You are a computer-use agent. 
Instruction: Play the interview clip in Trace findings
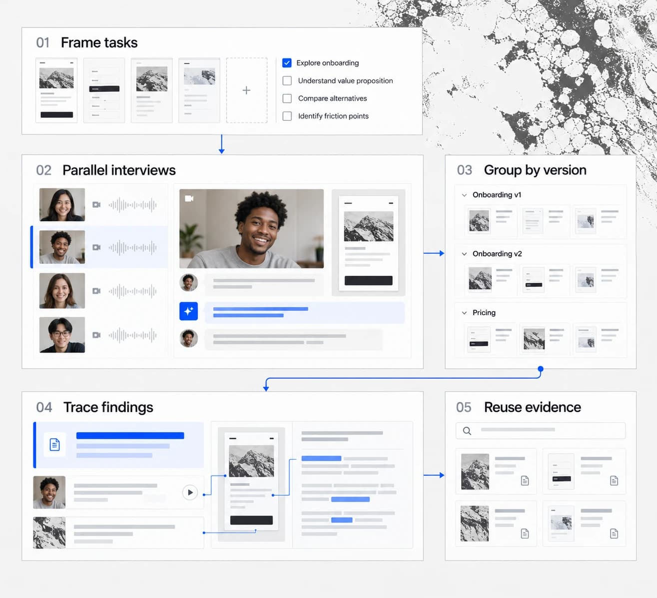(x=190, y=493)
